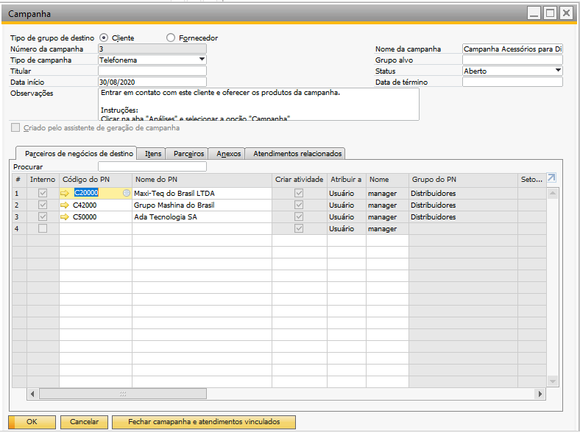Viewport: 580px width, 433px height.
Task: Click the Nome da campanha field
Action: (x=512, y=49)
